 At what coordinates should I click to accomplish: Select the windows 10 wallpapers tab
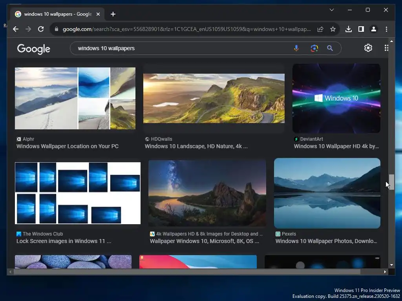pyautogui.click(x=57, y=14)
